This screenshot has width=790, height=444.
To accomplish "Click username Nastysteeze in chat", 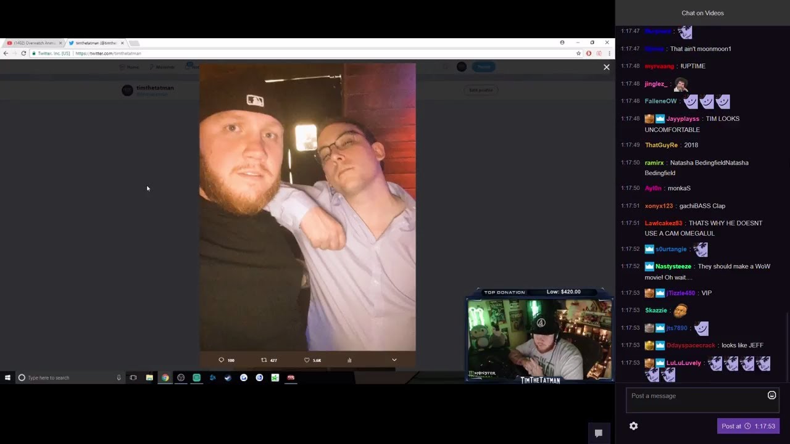I will [673, 266].
